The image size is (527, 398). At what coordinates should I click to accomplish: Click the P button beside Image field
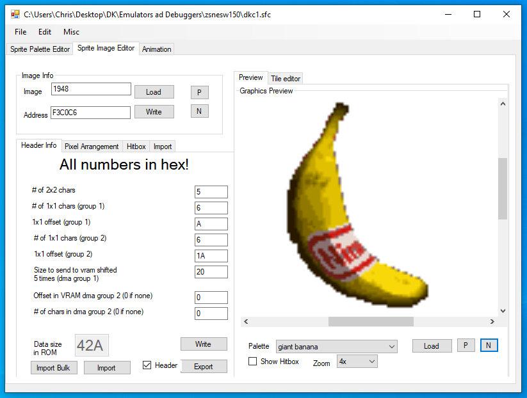(199, 92)
